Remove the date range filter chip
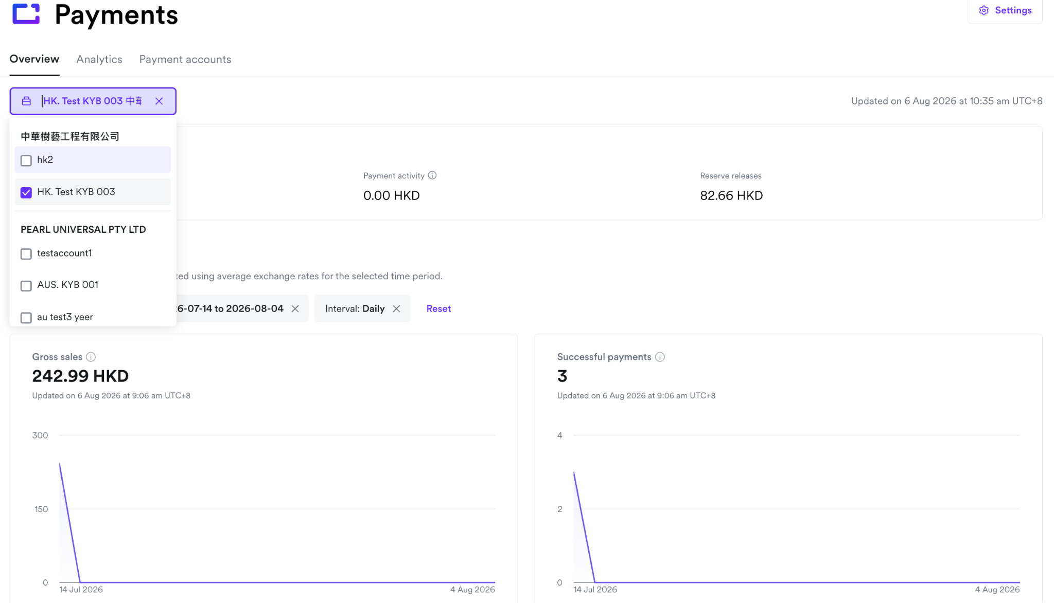The image size is (1054, 603). click(295, 308)
